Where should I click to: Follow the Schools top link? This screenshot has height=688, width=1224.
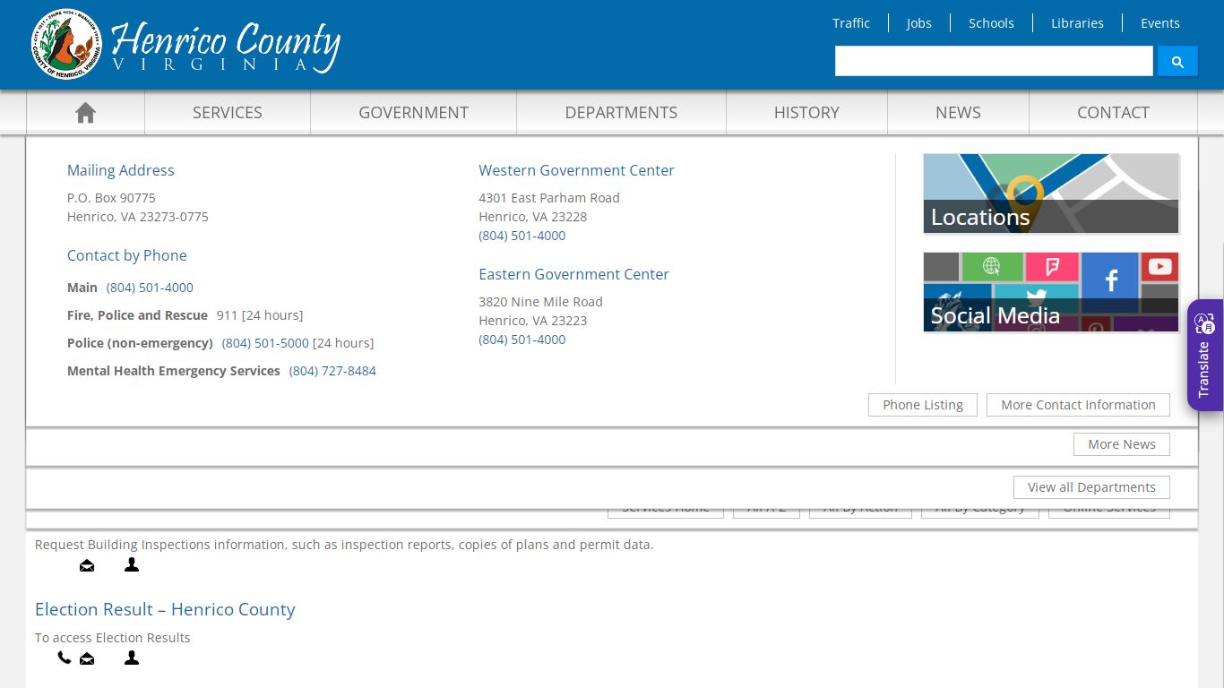tap(991, 23)
